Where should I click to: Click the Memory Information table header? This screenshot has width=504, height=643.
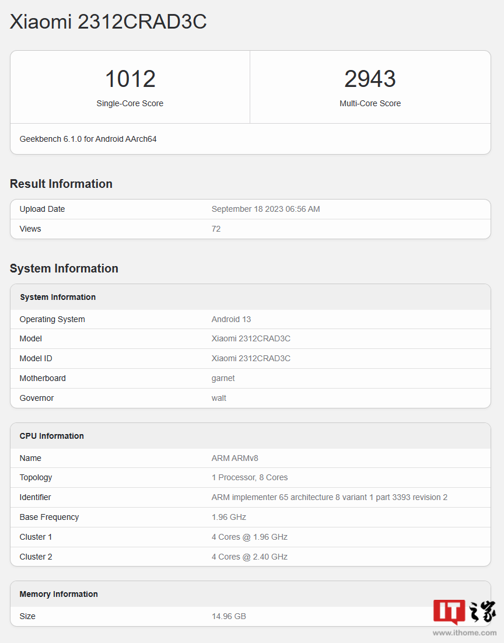pos(59,594)
